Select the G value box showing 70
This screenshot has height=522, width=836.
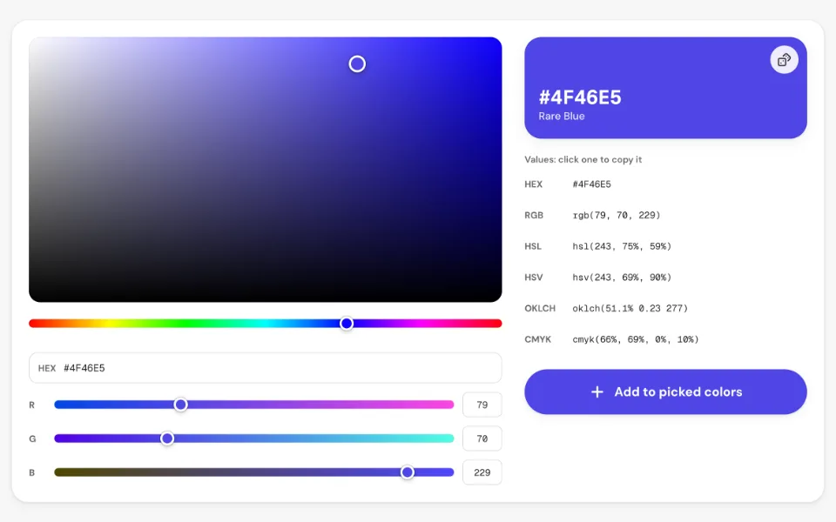(482, 438)
